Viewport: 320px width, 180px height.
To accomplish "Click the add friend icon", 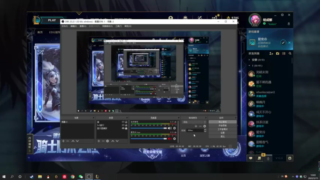I will (271, 54).
